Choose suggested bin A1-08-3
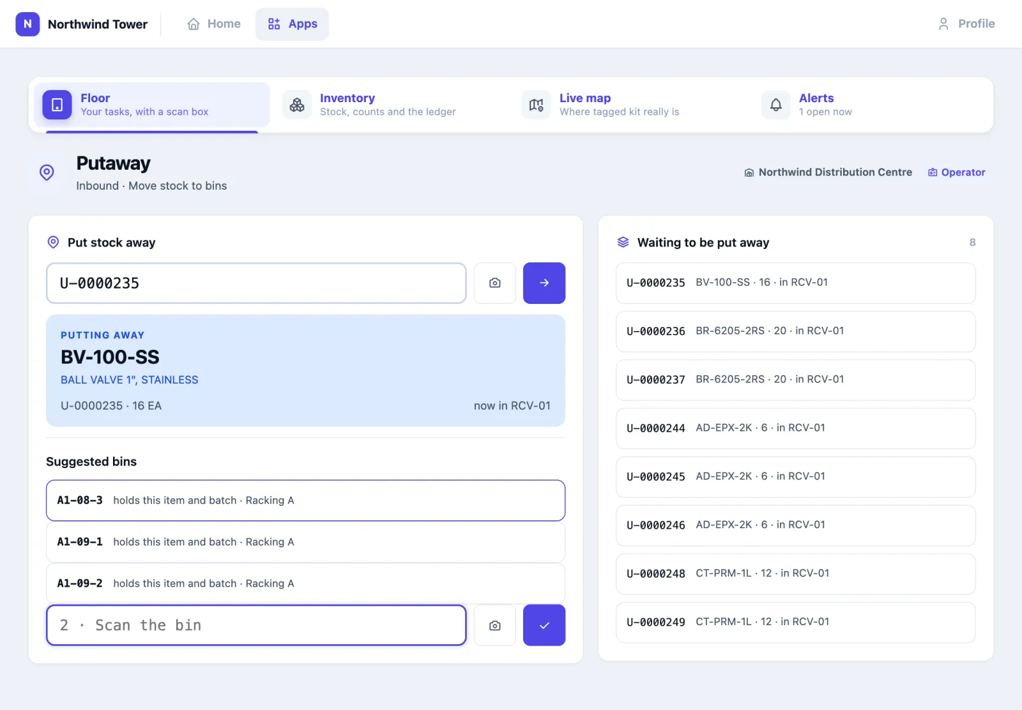Viewport: 1022px width, 710px height. [x=305, y=501]
